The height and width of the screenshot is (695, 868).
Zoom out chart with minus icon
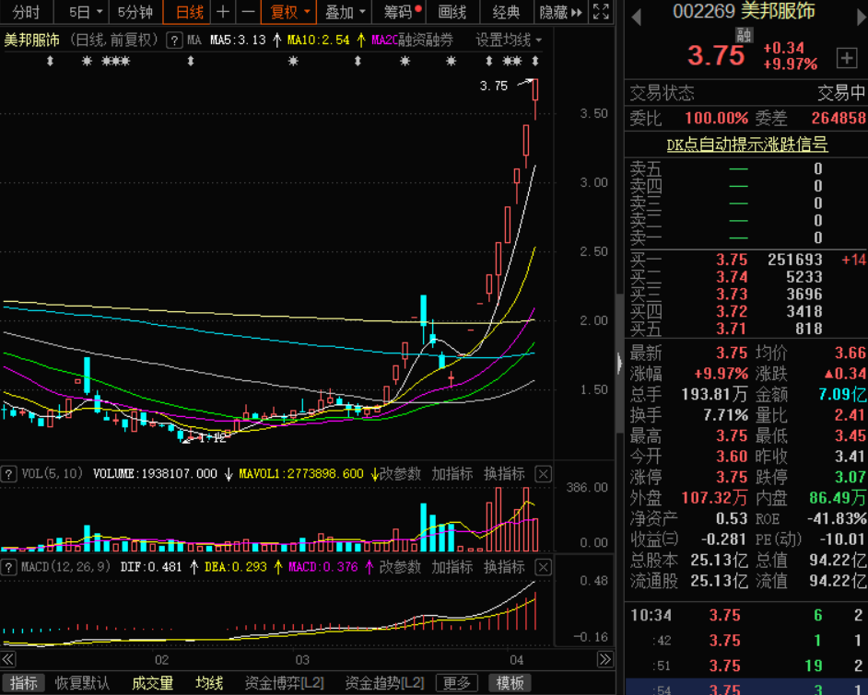tap(248, 12)
